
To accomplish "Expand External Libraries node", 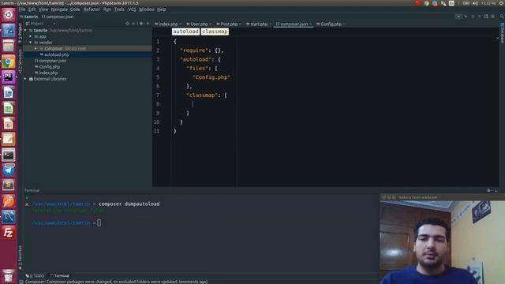I will coord(25,79).
